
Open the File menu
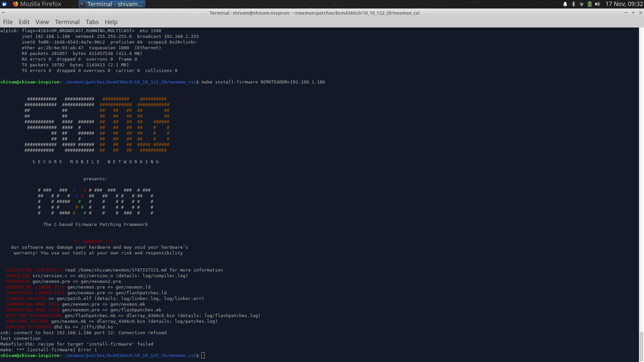(x=8, y=22)
